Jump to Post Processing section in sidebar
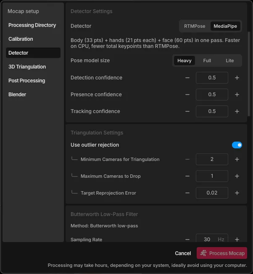 tap(33, 80)
